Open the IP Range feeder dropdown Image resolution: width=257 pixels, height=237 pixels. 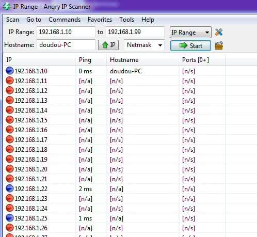click(190, 33)
